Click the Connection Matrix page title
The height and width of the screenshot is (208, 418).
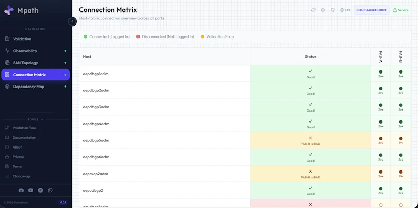click(108, 10)
